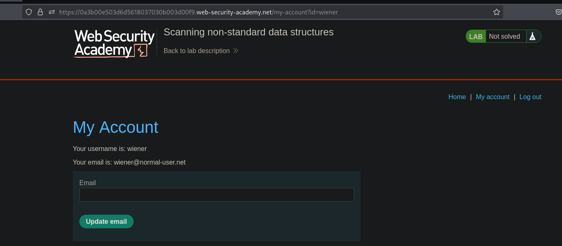The height and width of the screenshot is (246, 562).
Task: Bookmark this page with the star icon
Action: 497,12
